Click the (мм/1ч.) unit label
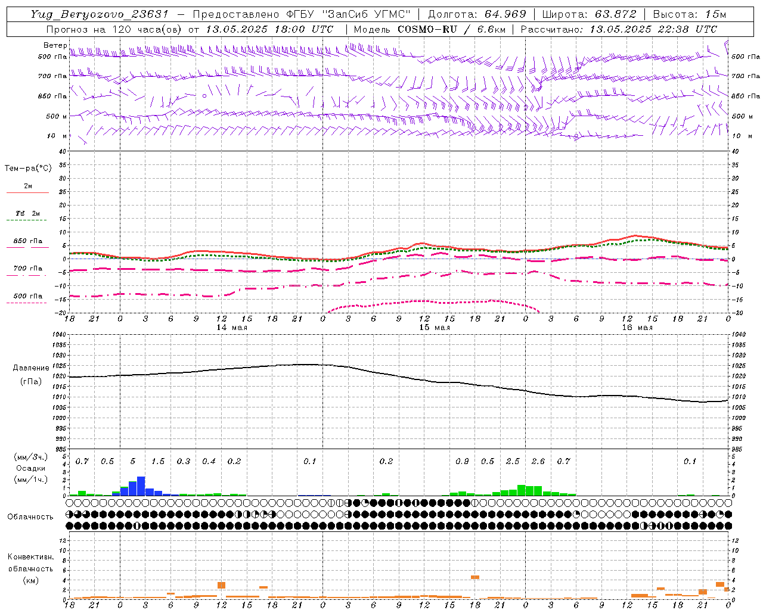Screen dimensions: 763x610 [30, 480]
